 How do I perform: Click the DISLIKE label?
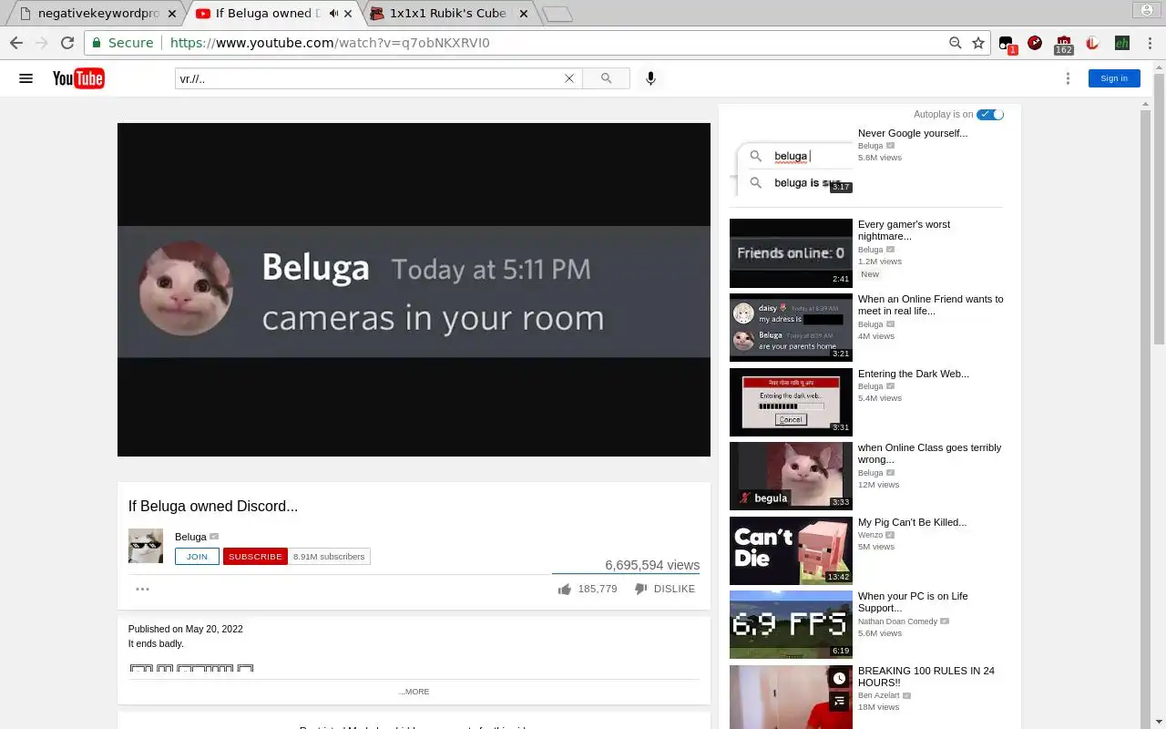pos(674,589)
